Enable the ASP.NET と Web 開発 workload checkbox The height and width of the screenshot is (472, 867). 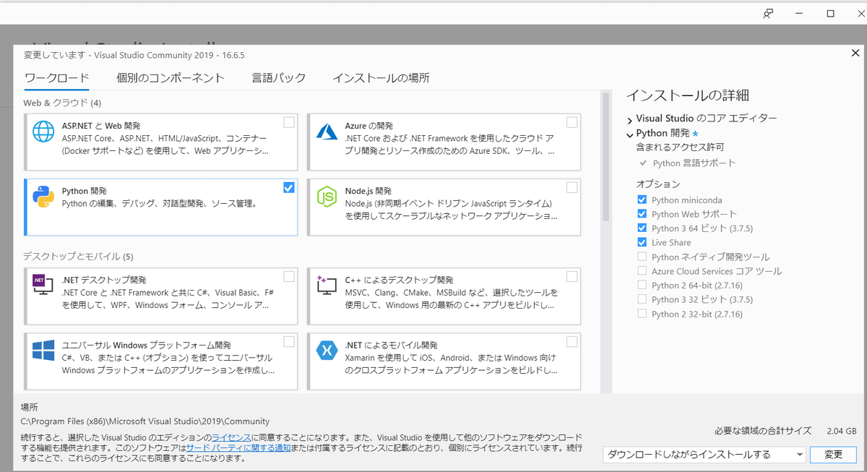coord(289,122)
